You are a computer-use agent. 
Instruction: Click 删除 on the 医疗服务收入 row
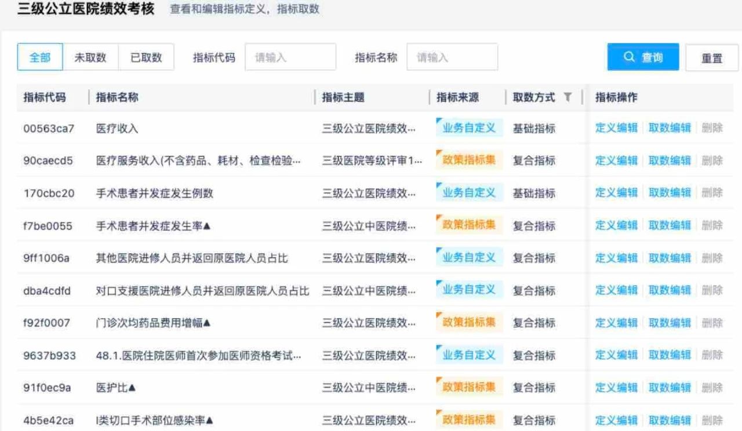tap(712, 160)
